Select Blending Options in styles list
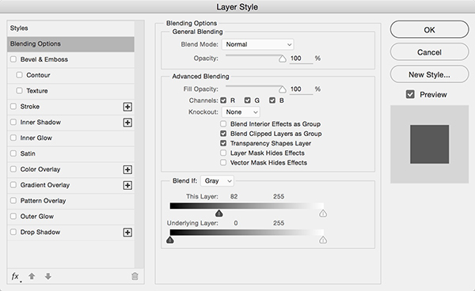This screenshot has width=475, height=291. coord(71,44)
